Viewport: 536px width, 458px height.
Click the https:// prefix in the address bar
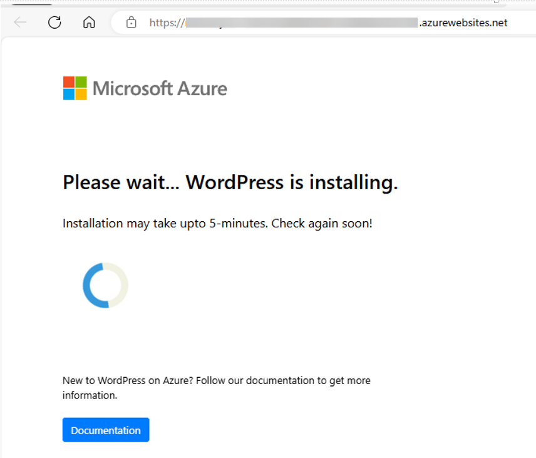pyautogui.click(x=167, y=23)
